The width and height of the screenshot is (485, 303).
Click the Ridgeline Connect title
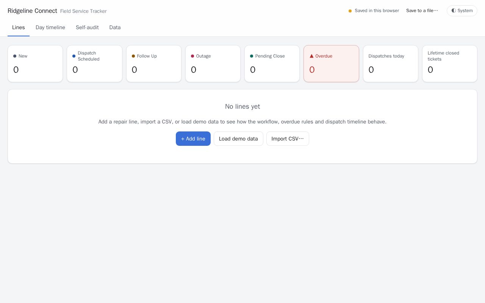(32, 11)
